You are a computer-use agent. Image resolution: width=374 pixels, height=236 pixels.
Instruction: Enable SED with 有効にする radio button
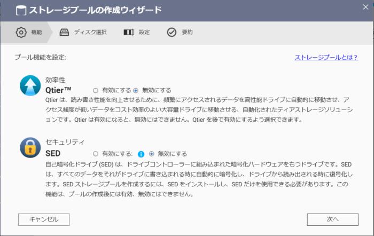tap(96, 153)
